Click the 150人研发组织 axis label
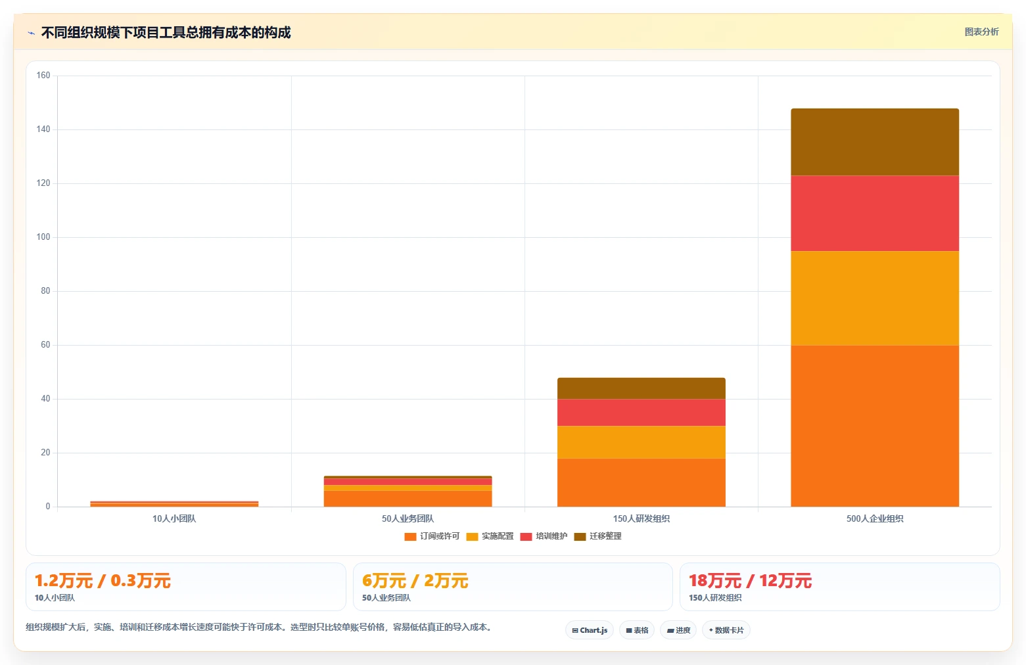 click(641, 518)
